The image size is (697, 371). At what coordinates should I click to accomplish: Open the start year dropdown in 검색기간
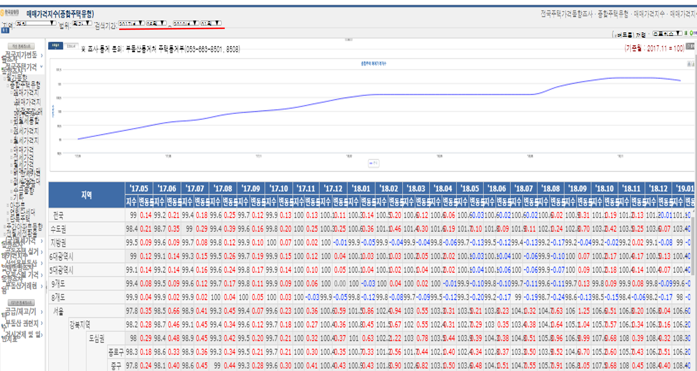pos(131,23)
